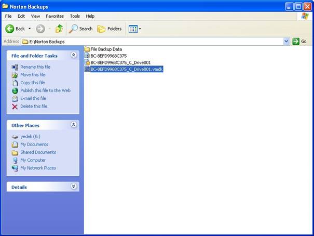Image resolution: width=314 pixels, height=236 pixels.
Task: Select the BC-8EFD9968C375 file
Action: 105,56
